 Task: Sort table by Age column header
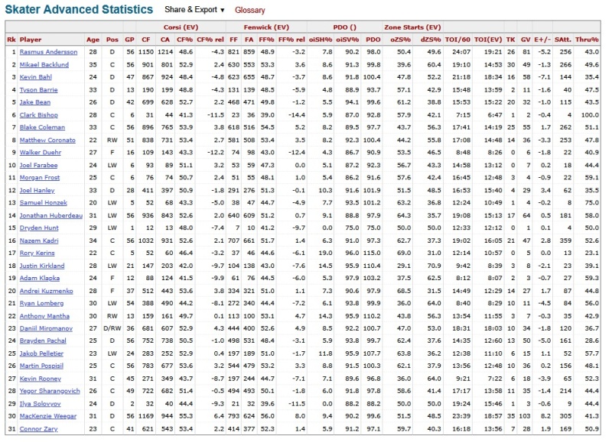93,40
